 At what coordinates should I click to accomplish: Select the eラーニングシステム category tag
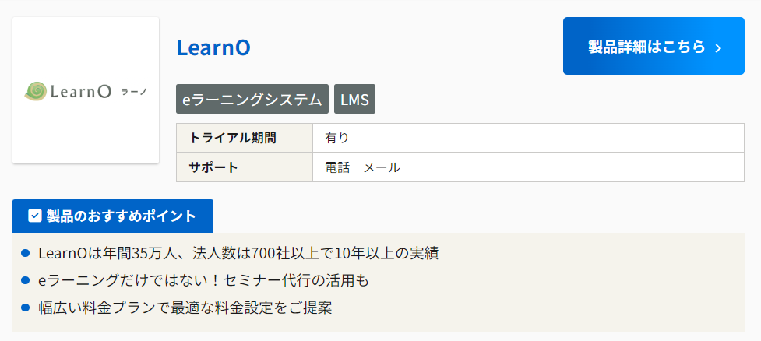pyautogui.click(x=252, y=99)
